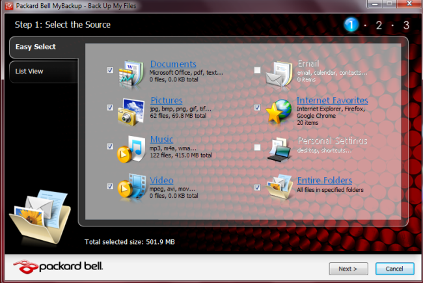The width and height of the screenshot is (423, 283).
Task: Open the Pictures link
Action: (x=167, y=100)
